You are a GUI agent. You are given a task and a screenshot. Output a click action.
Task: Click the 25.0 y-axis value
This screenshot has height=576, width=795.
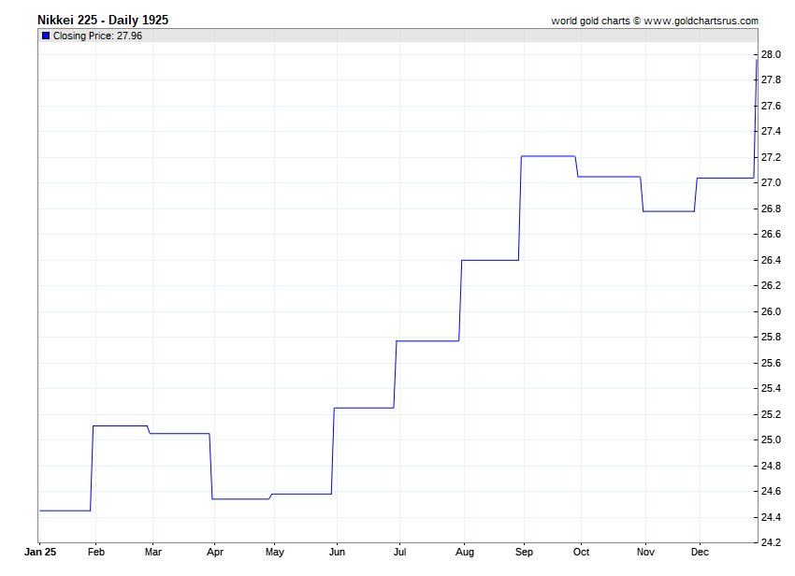tap(771, 439)
